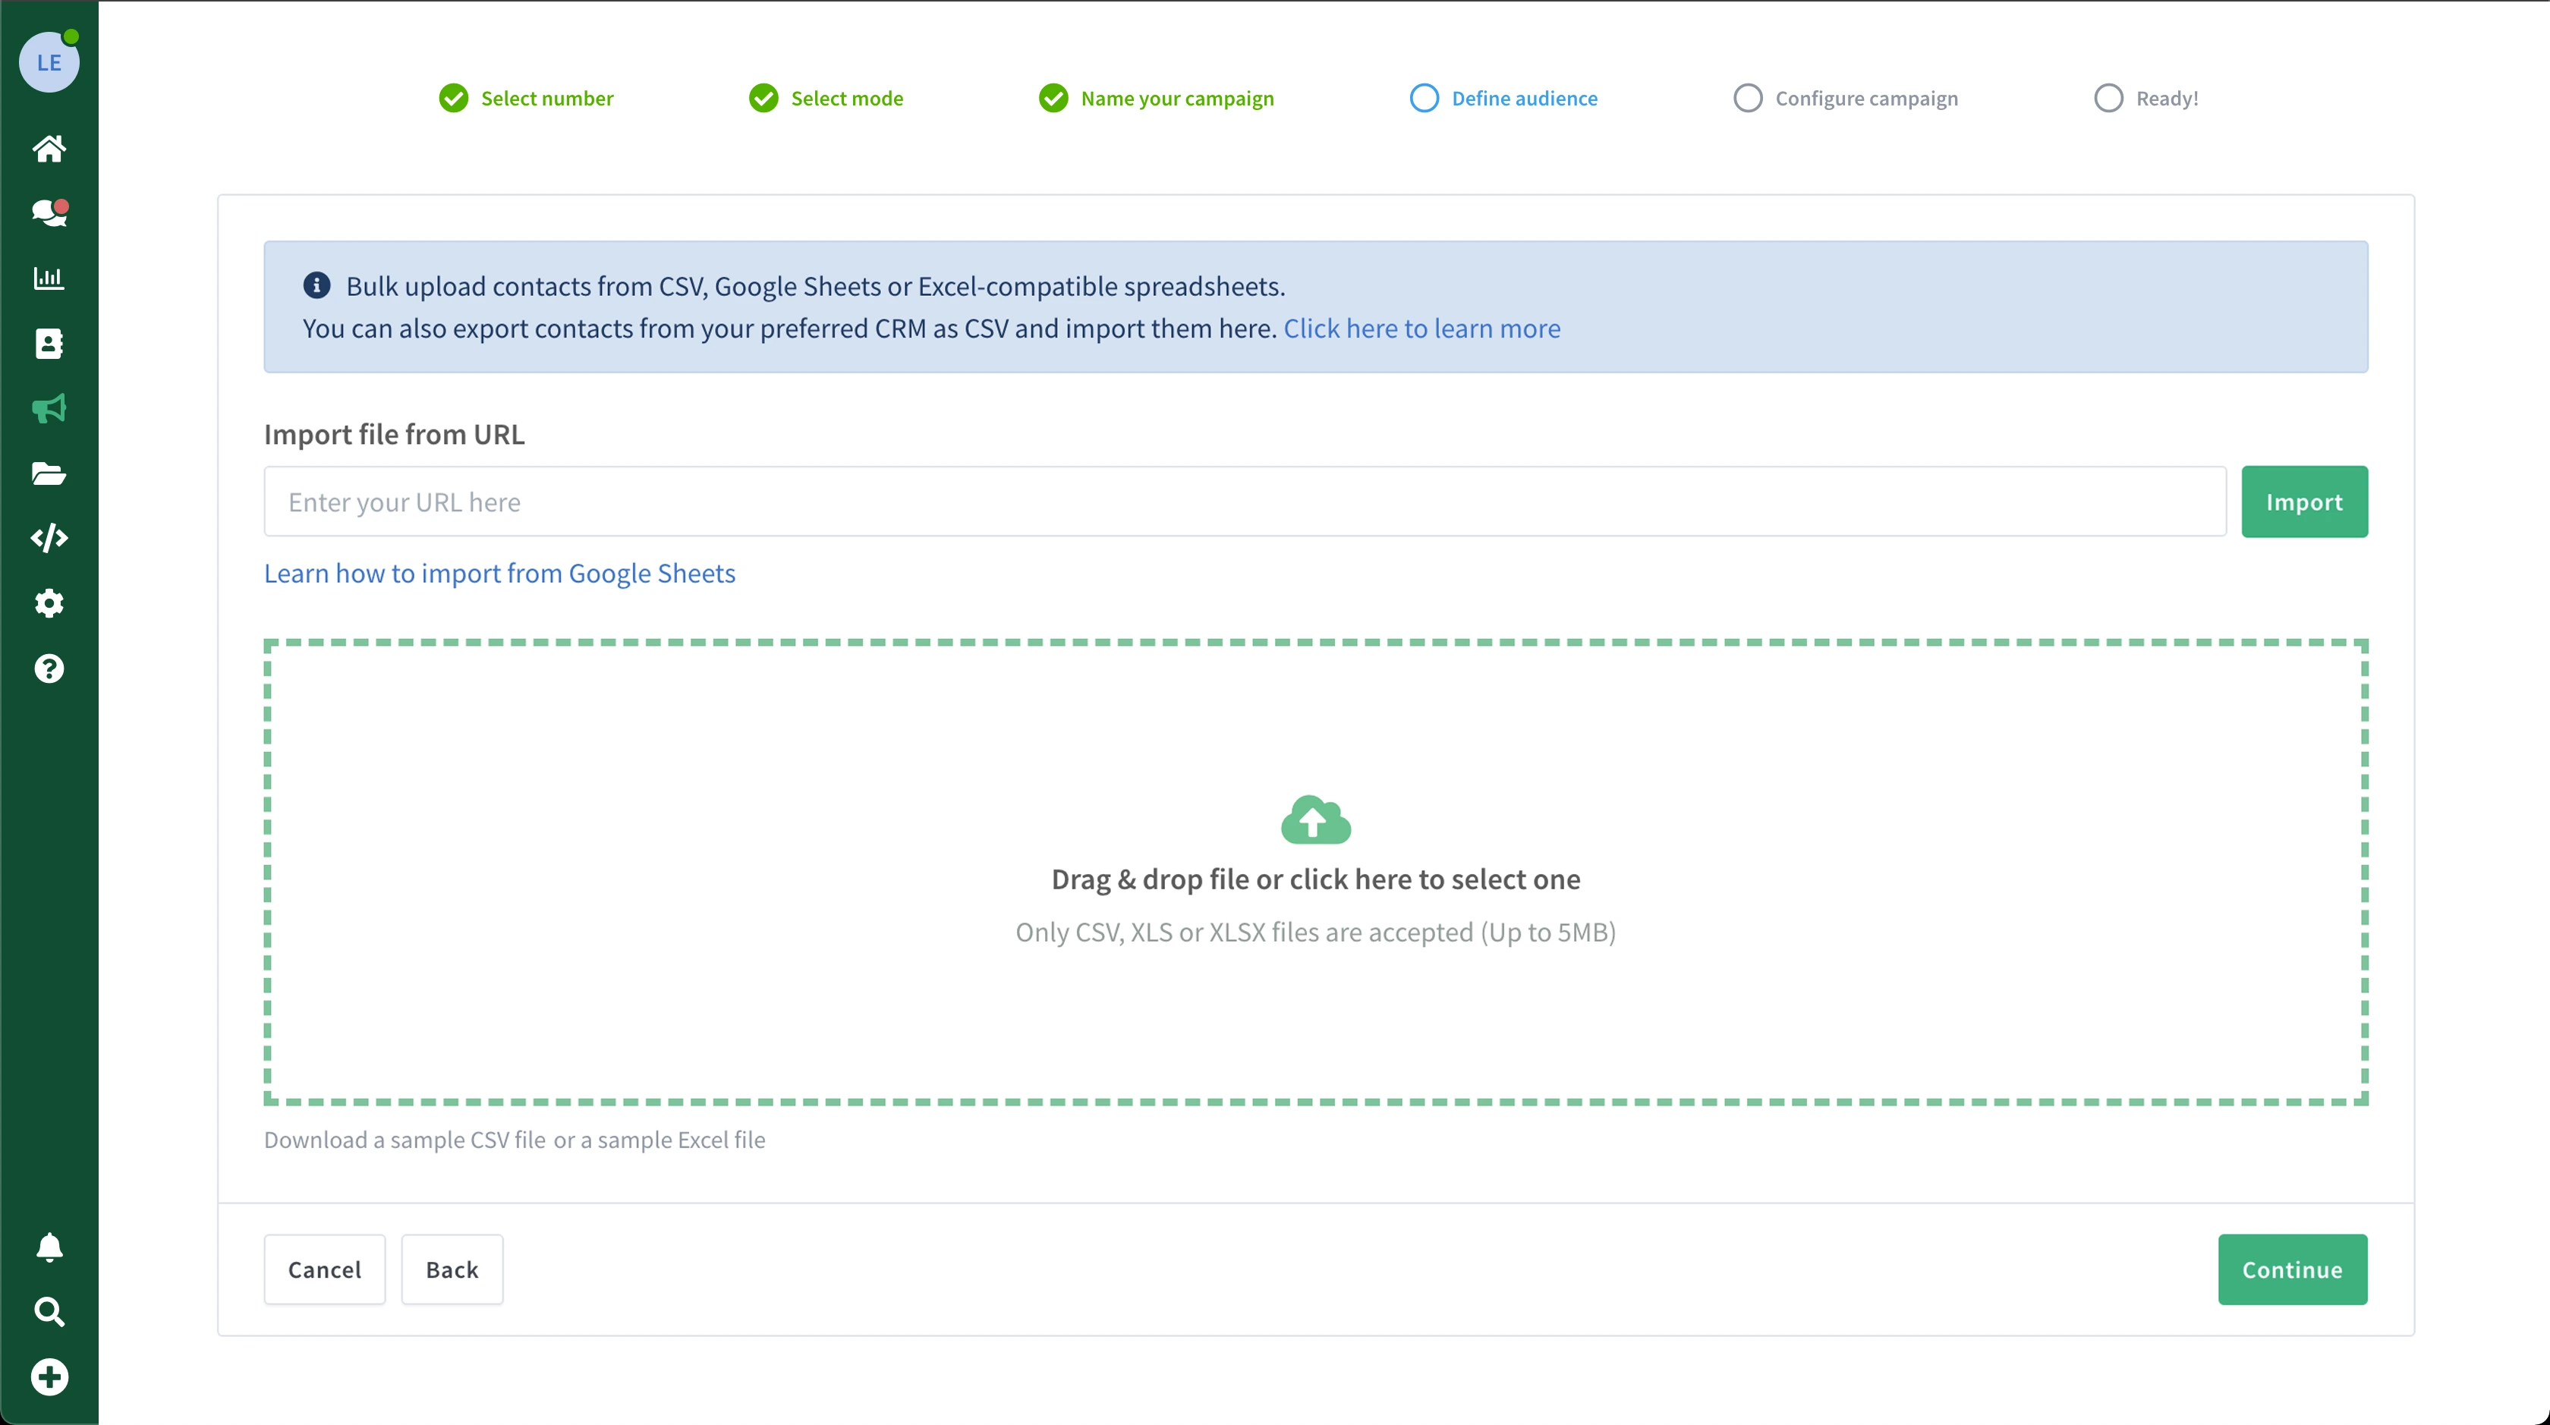
Task: Go to the Select number step
Action: coord(526,98)
